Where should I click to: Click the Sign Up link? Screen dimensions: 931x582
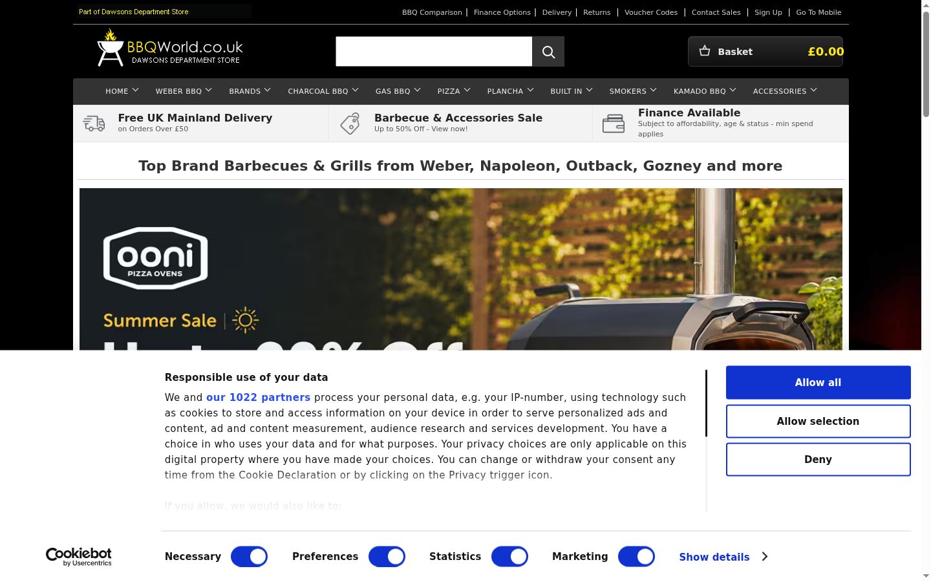tap(768, 12)
